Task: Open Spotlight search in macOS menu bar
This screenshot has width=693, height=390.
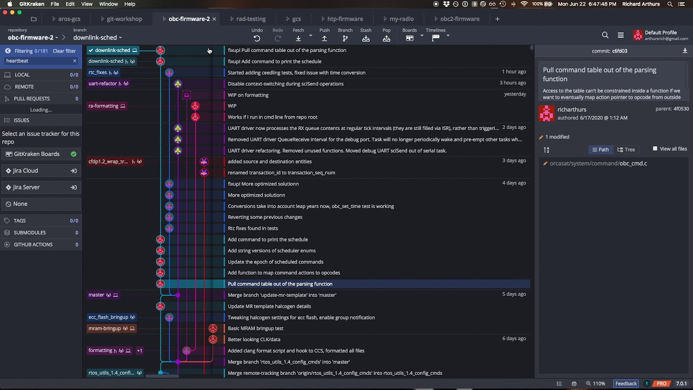Action: [670, 4]
